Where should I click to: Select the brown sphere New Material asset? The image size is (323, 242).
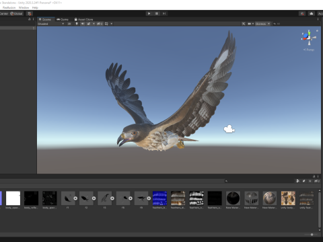[270, 198]
